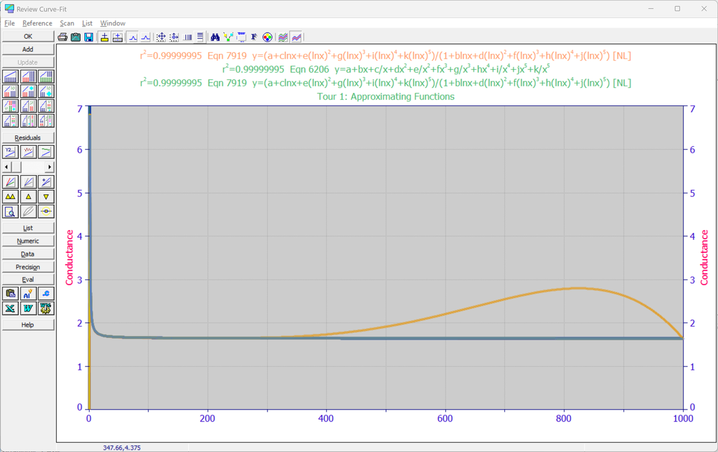Open the File menu
718x452 pixels.
coord(9,23)
